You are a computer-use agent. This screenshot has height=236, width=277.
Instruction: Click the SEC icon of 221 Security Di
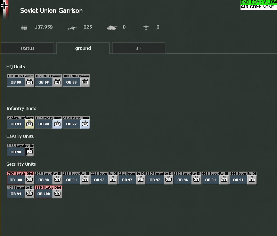click(113, 180)
